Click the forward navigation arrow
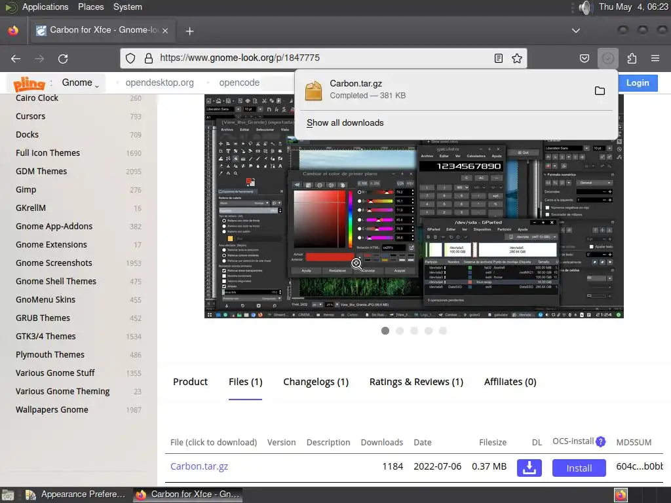Viewport: 671px width, 503px height. pos(39,58)
